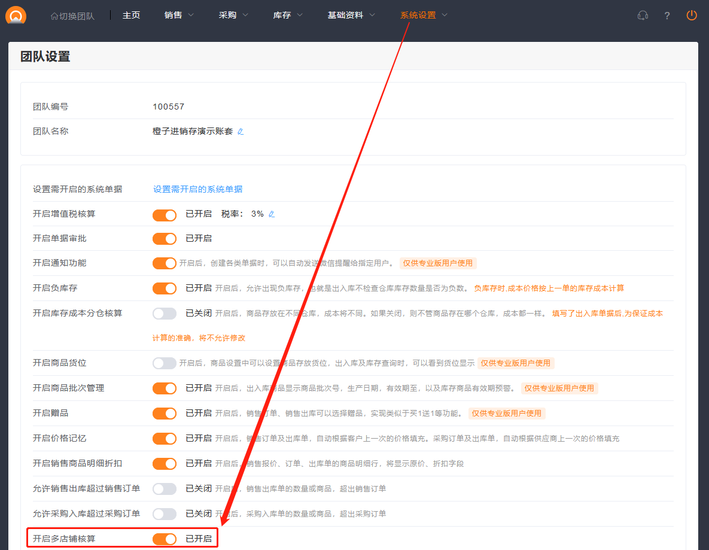Edit the 3% tax rate pencil icon
Image resolution: width=709 pixels, height=550 pixels.
(x=272, y=214)
